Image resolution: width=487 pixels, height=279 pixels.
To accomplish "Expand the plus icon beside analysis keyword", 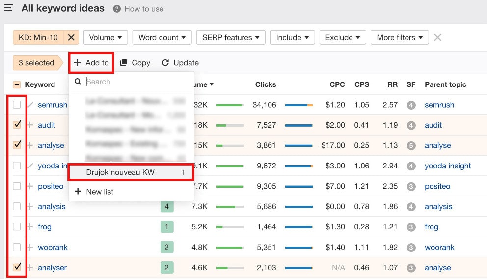I will (x=30, y=206).
